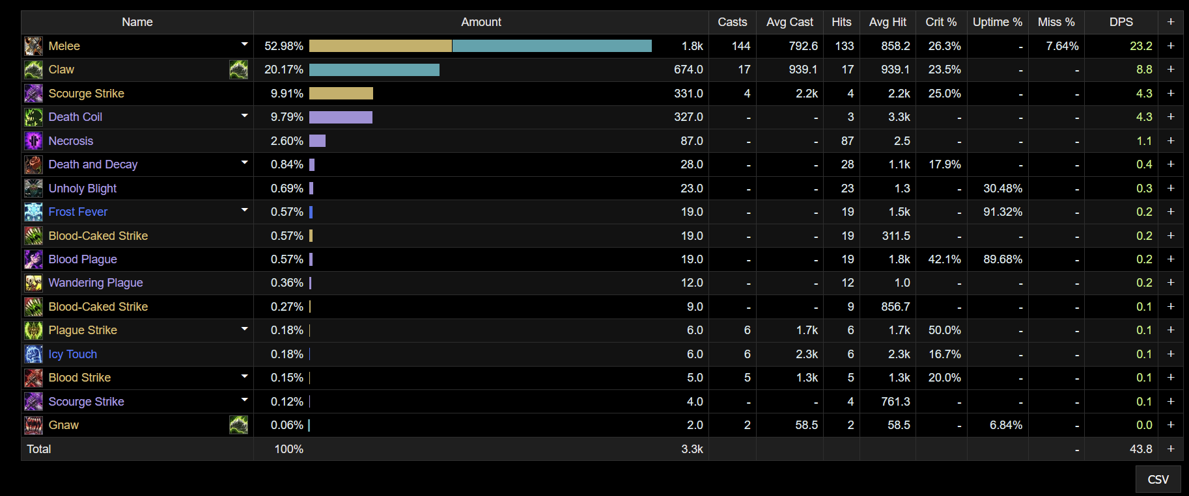Click the Blood Plague crit value 42.1%

point(944,259)
